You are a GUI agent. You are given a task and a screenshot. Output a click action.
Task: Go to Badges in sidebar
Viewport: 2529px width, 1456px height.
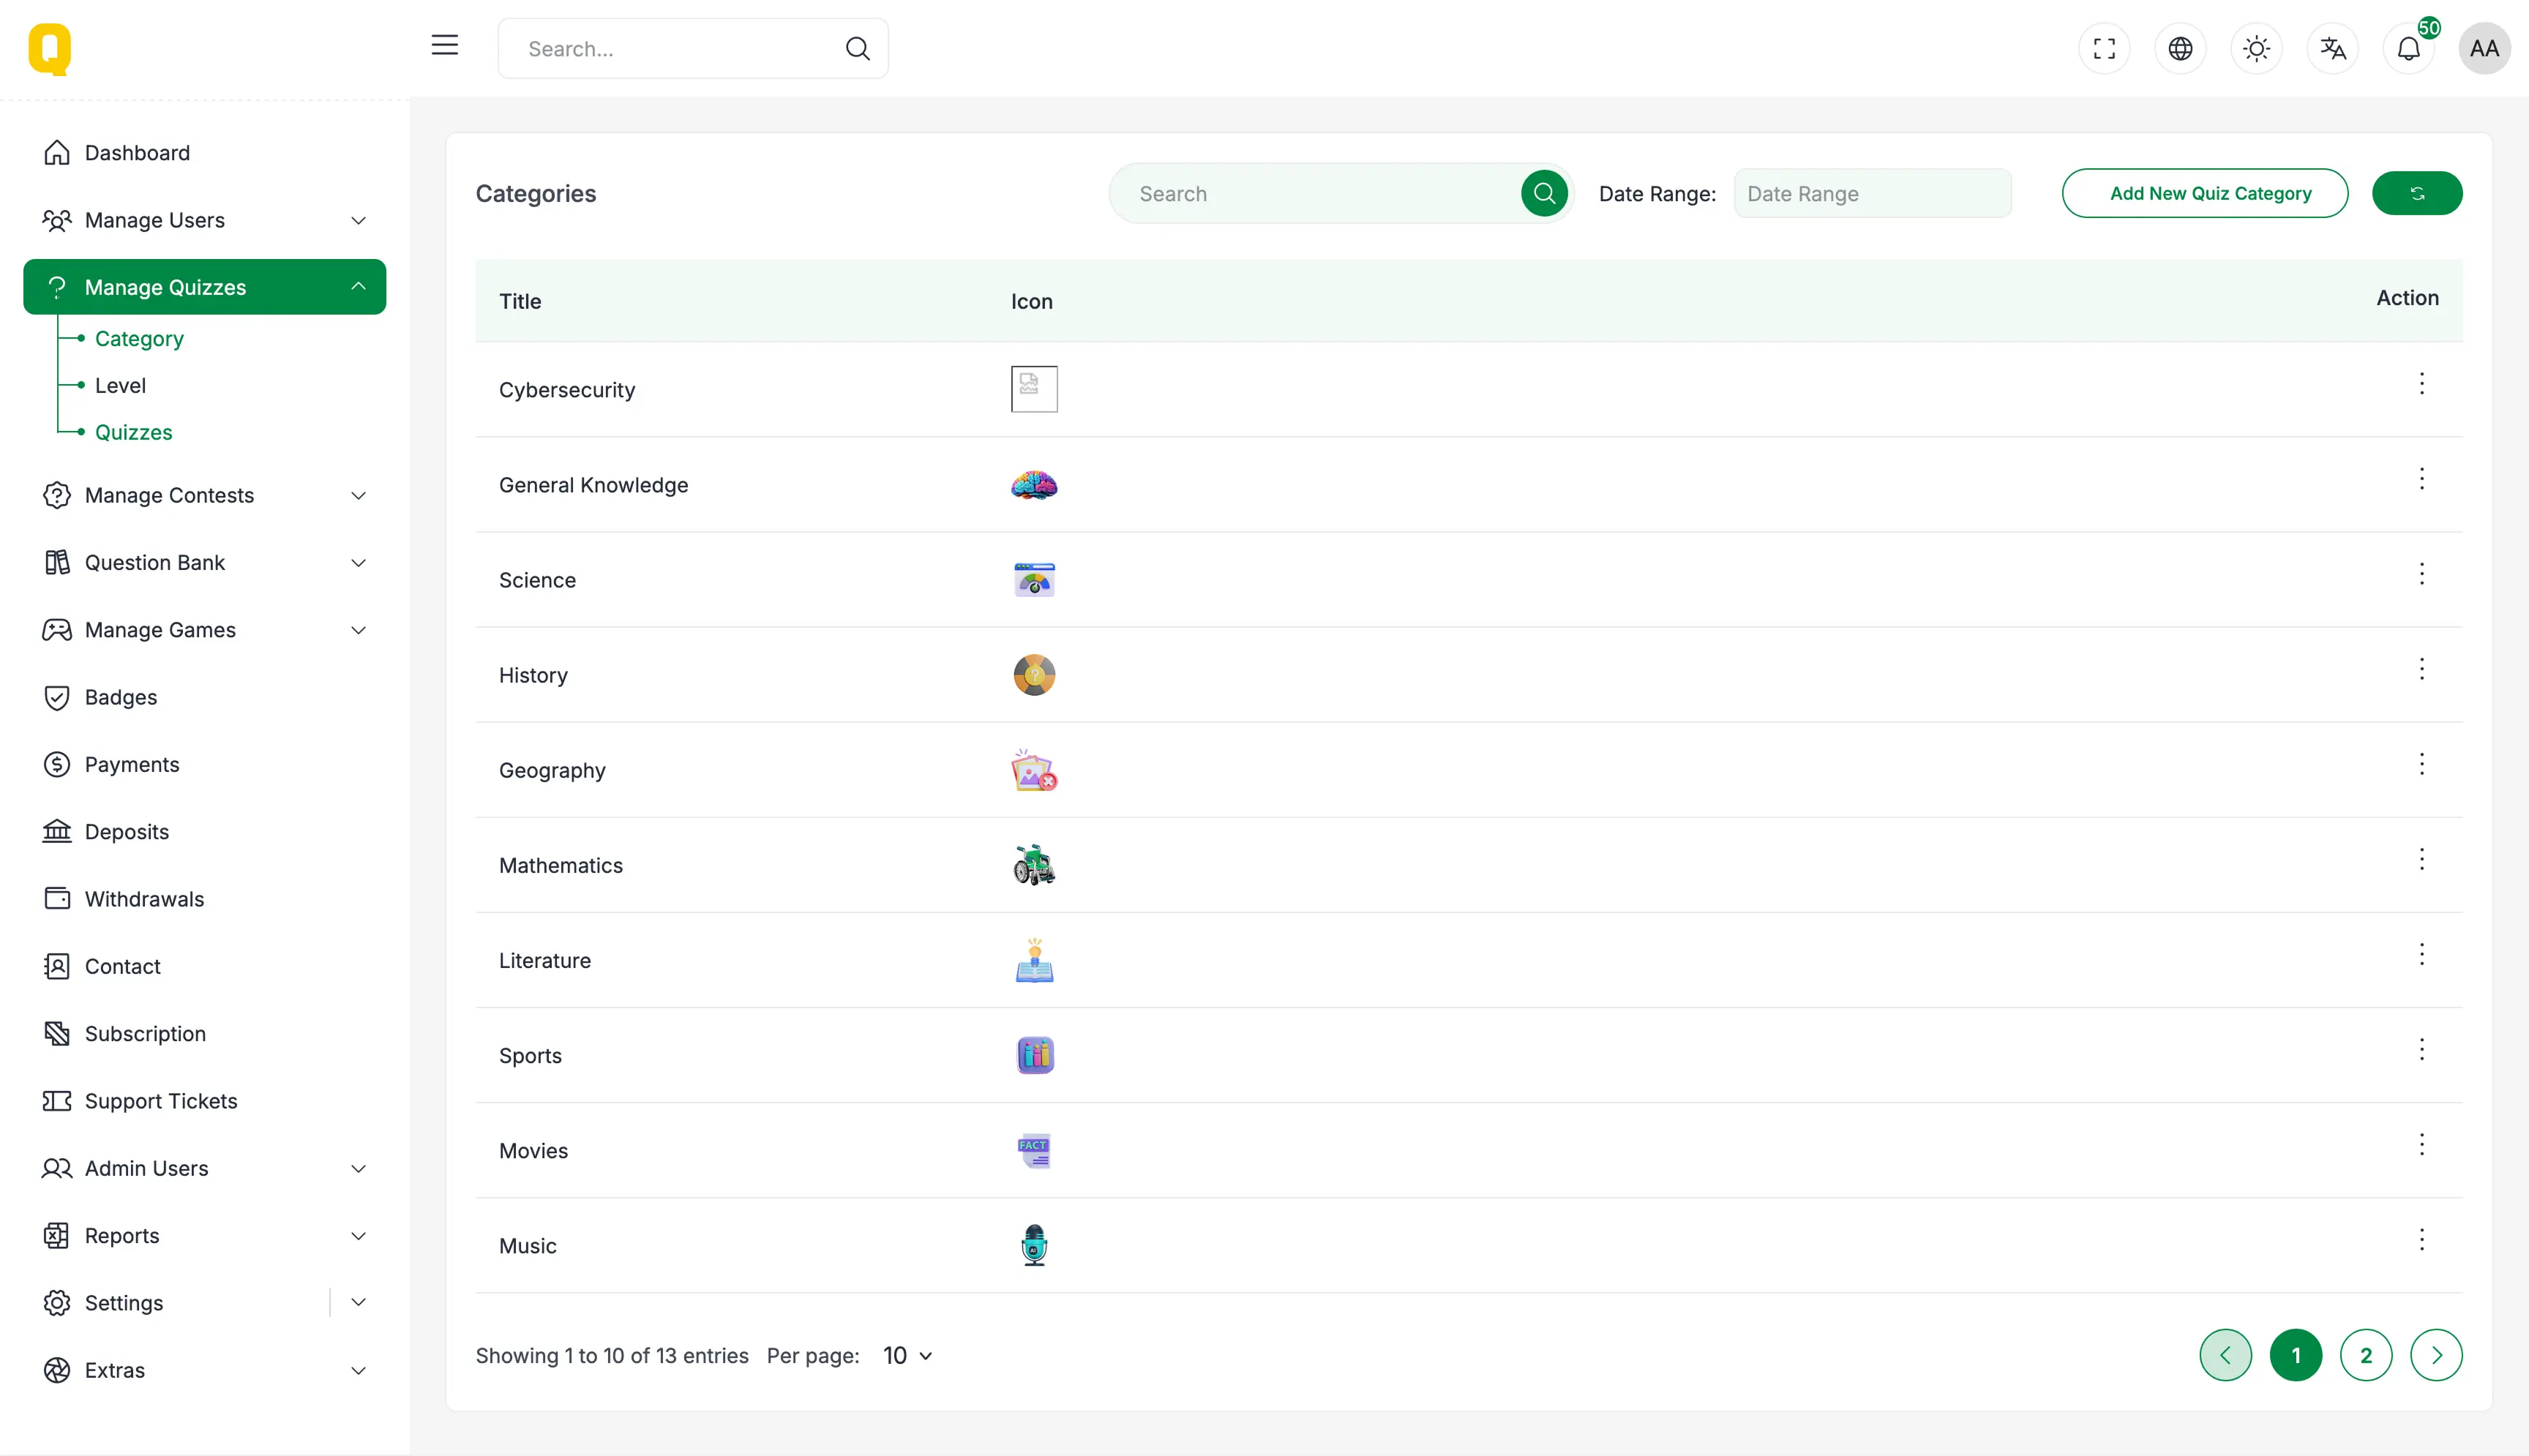120,697
